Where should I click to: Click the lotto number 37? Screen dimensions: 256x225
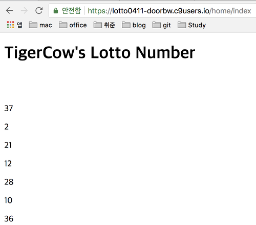9,108
